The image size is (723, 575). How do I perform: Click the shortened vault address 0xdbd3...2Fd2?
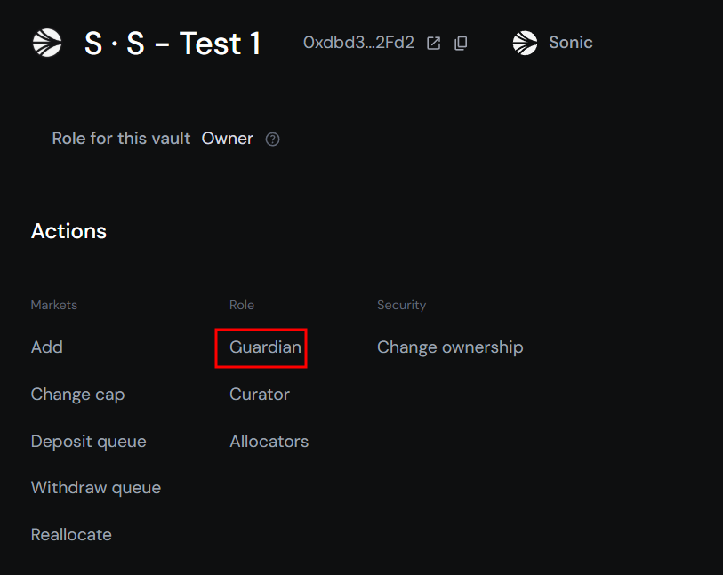coord(358,43)
